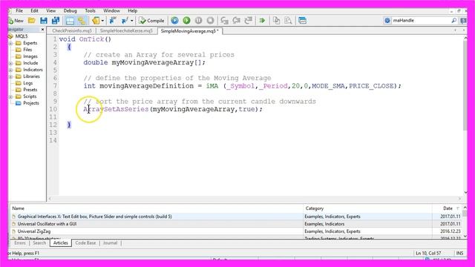Expand the Libraries folder
Viewport: 475px width, 267px height.
pyautogui.click(x=11, y=76)
